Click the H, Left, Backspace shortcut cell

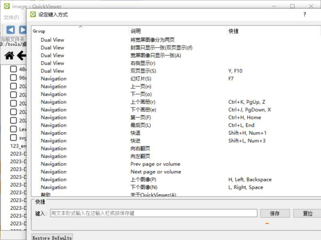pos(250,179)
